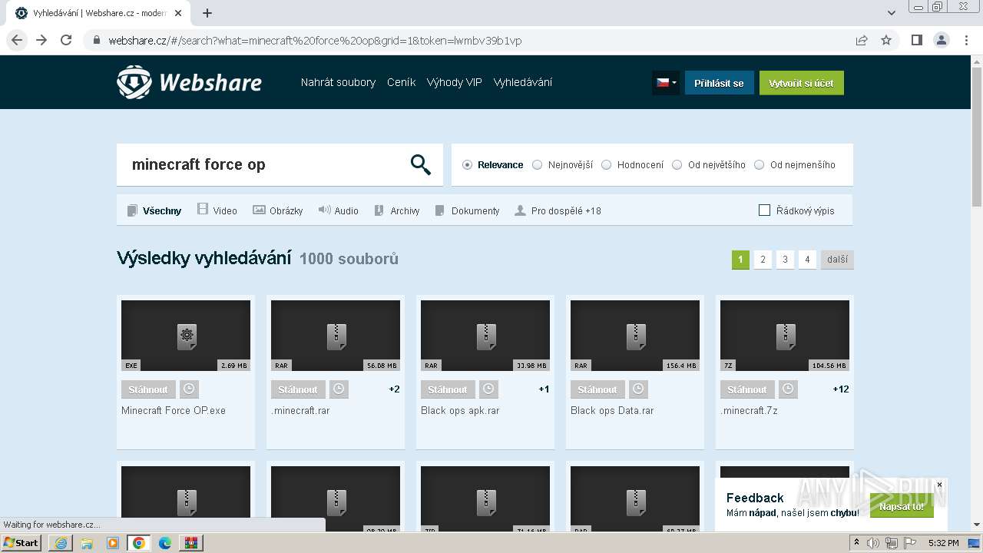Click the Napsat to! feedback button
The width and height of the screenshot is (983, 553).
[x=902, y=506]
